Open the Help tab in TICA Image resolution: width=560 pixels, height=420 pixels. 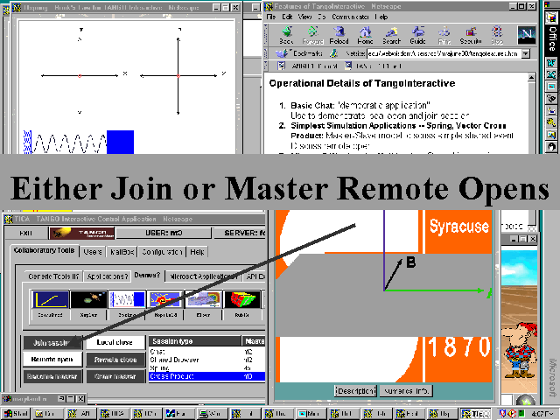197,252
